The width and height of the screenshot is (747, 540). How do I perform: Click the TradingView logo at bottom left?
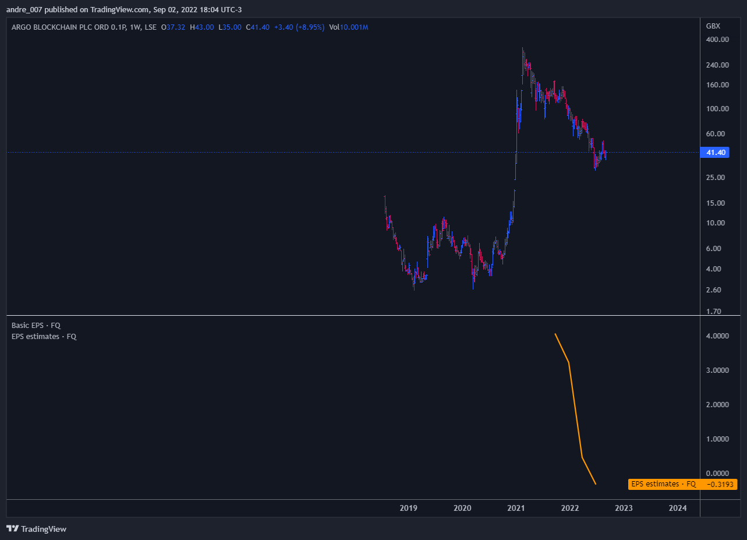[x=36, y=529]
